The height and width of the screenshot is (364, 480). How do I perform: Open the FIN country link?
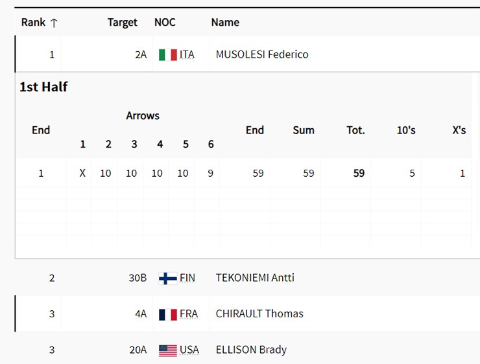[187, 279]
